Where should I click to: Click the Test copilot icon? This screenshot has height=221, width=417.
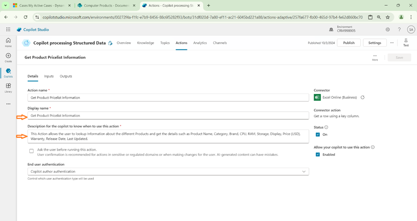405,42
